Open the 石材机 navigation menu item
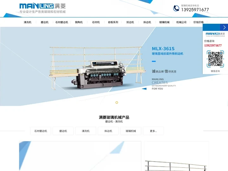This screenshot has height=171, width=228. [x=96, y=22]
